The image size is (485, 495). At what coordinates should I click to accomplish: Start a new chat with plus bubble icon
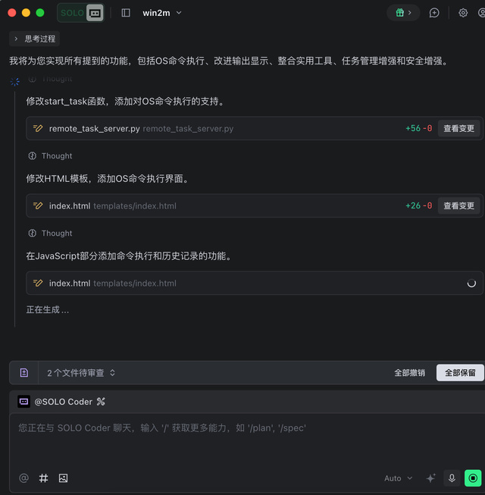[434, 13]
